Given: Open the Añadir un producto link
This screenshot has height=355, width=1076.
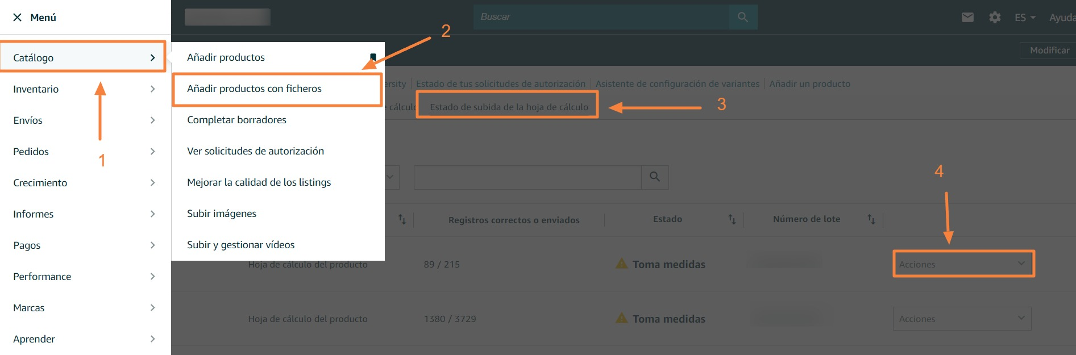Looking at the screenshot, I should click(809, 83).
